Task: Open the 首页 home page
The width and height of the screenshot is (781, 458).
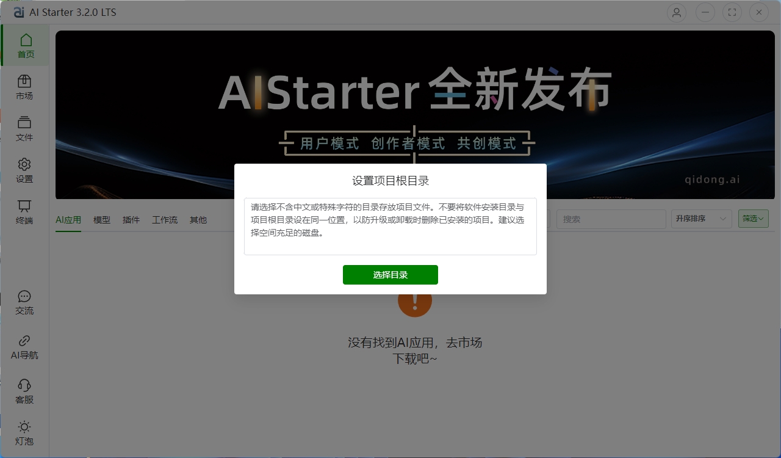Action: (24, 45)
